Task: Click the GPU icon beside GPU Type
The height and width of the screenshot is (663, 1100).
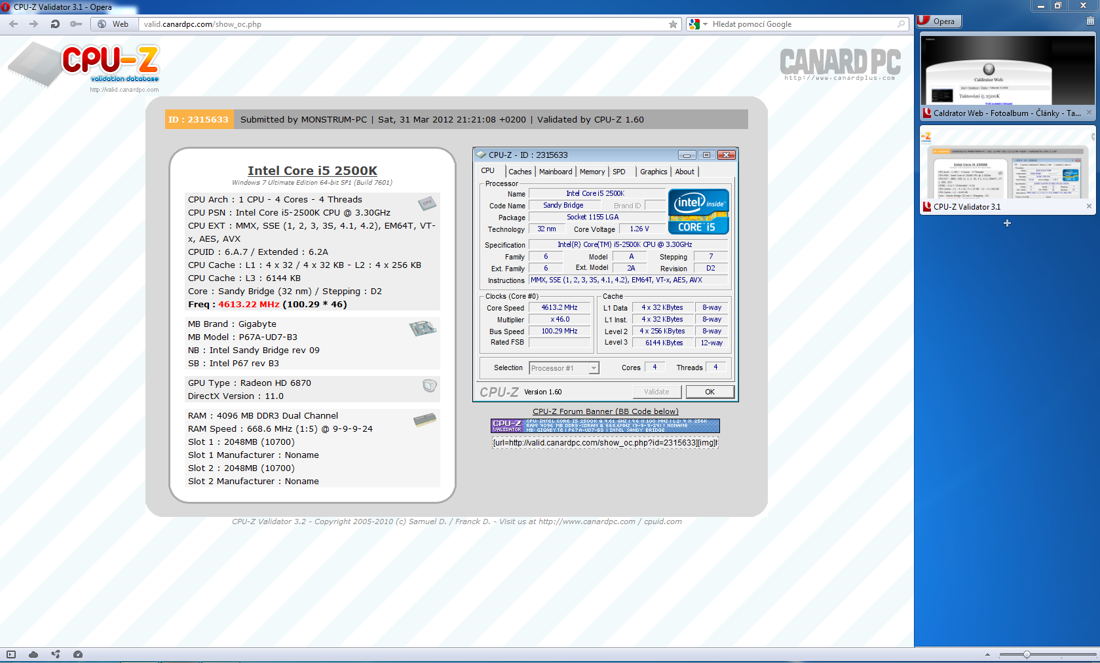Action: tap(430, 386)
